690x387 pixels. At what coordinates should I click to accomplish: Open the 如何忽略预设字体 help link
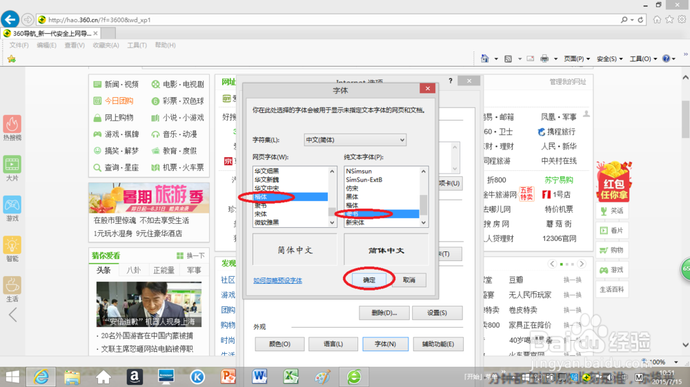point(277,280)
